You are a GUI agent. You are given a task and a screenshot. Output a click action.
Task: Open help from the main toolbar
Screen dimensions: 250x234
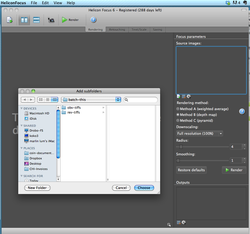coord(93,20)
